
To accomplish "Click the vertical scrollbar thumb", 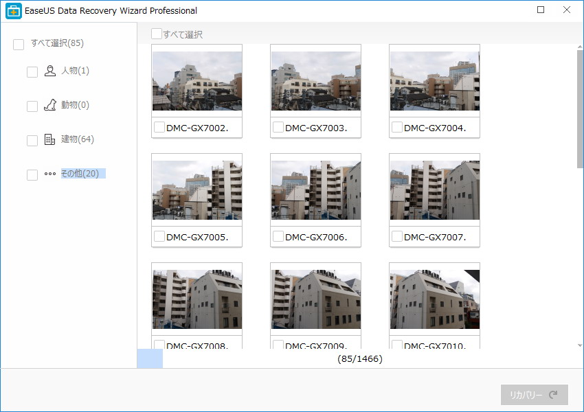I will (580, 108).
